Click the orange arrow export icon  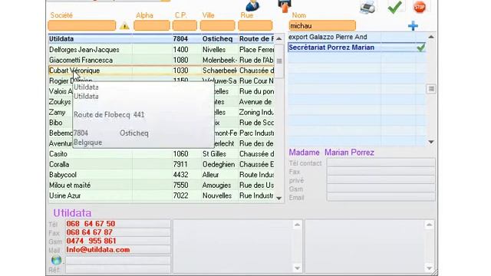pos(285,6)
